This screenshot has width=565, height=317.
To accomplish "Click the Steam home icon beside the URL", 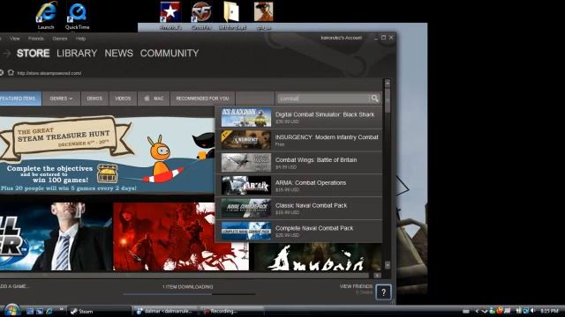I will click(11, 72).
